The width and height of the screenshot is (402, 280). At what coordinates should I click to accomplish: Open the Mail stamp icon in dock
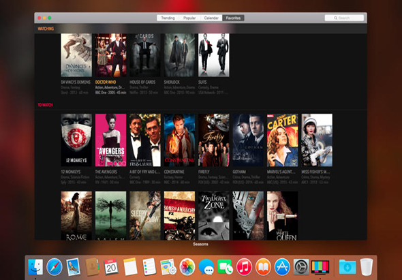[74, 267]
